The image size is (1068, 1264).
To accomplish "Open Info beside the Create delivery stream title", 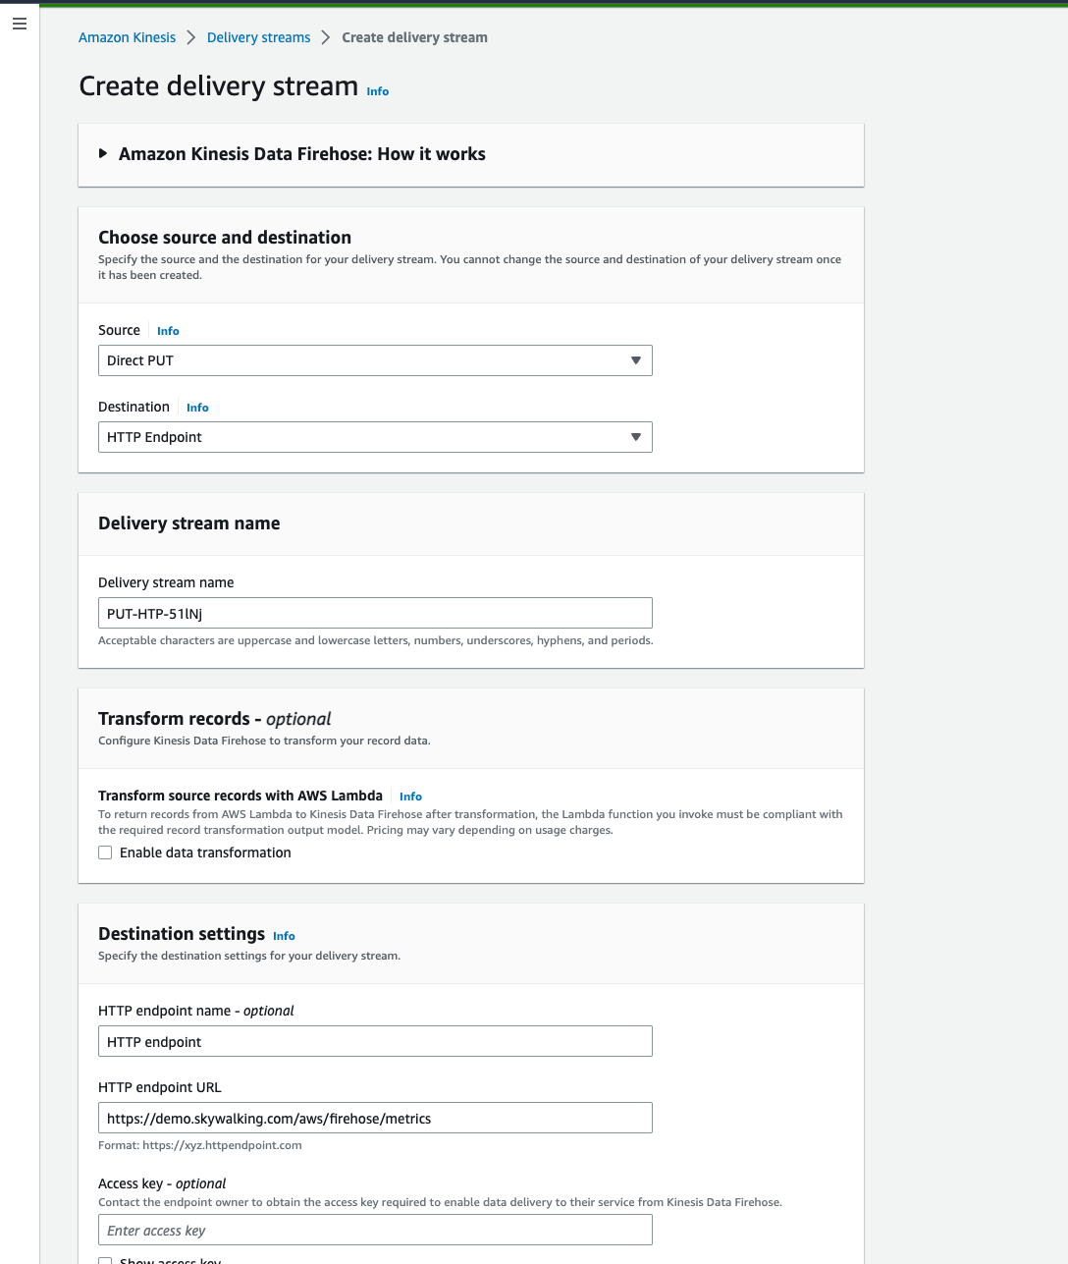I will point(377,90).
